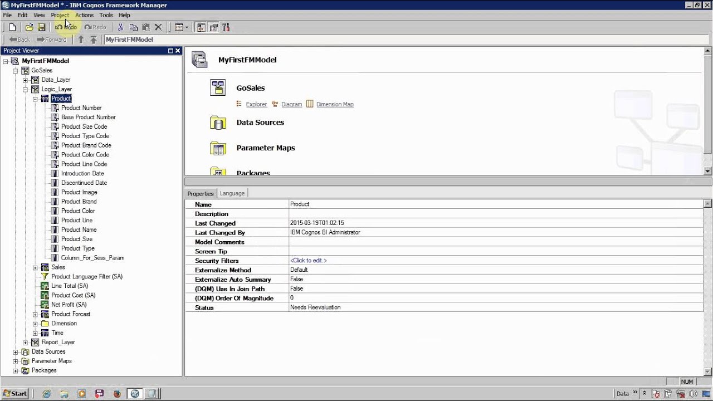Click Properties pane scrollbar down arrow
This screenshot has width=713, height=401.
coord(708,371)
